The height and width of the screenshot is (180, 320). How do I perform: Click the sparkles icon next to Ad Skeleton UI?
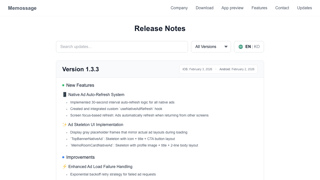(64, 124)
